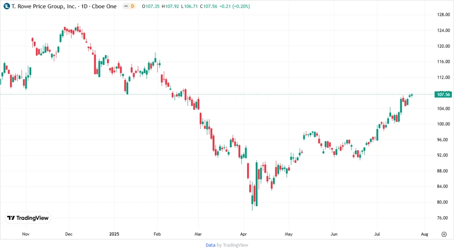Click the 76.00 price axis label
The image size is (454, 251).
point(442,218)
